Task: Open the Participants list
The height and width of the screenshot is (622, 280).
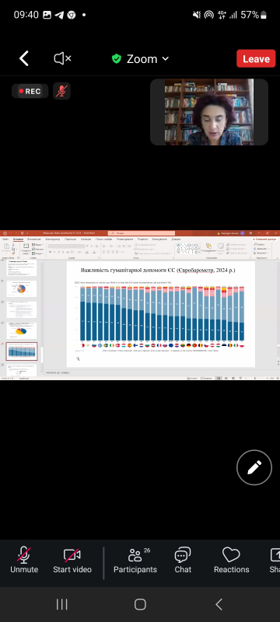Action: coord(135,560)
